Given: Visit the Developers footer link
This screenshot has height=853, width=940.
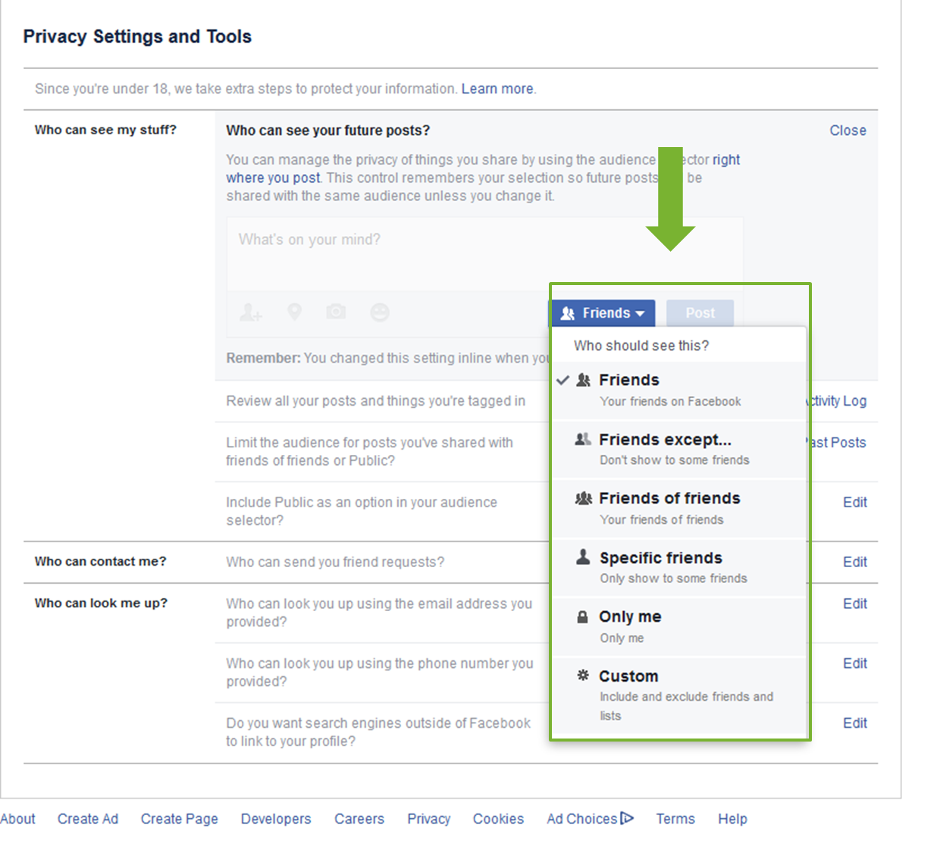Looking at the screenshot, I should [x=276, y=819].
